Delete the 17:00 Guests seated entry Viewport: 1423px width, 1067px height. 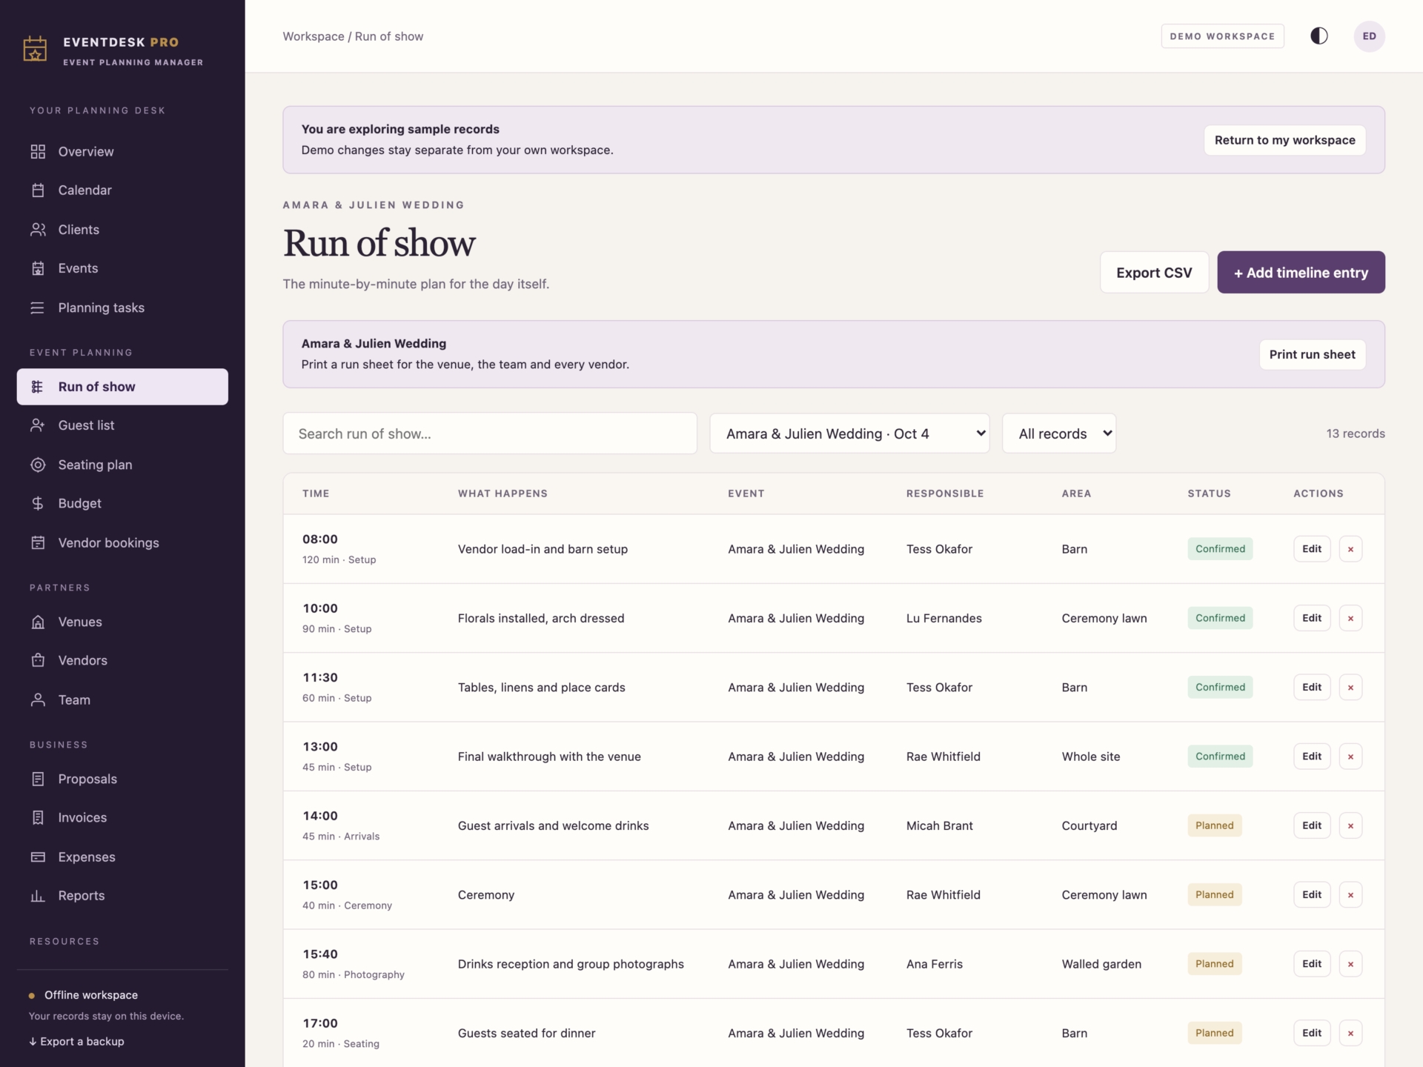[x=1350, y=1033]
